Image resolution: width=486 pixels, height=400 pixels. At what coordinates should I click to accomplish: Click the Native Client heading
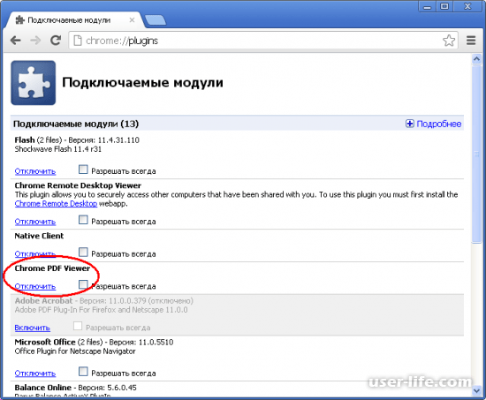tap(39, 236)
